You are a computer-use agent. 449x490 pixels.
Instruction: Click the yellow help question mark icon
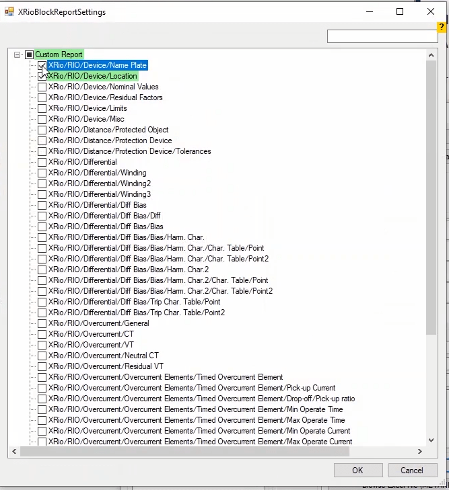tap(442, 27)
